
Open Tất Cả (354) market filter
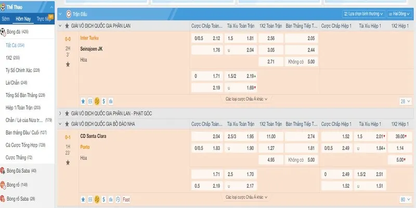pos(15,45)
